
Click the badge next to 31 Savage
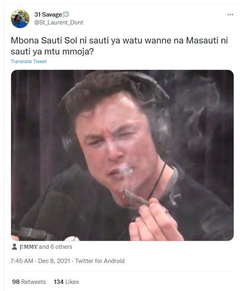[66, 14]
